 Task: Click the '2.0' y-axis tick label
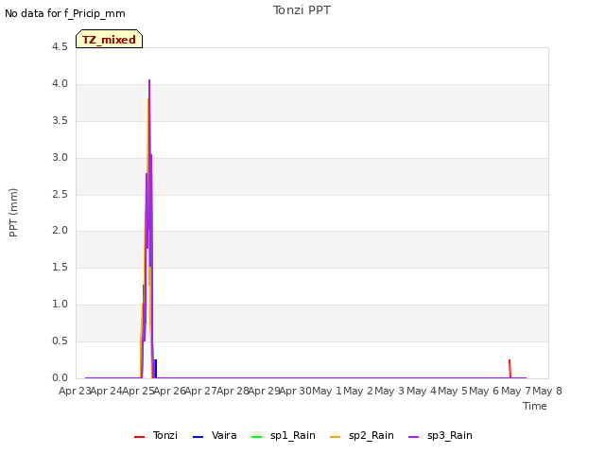60,231
